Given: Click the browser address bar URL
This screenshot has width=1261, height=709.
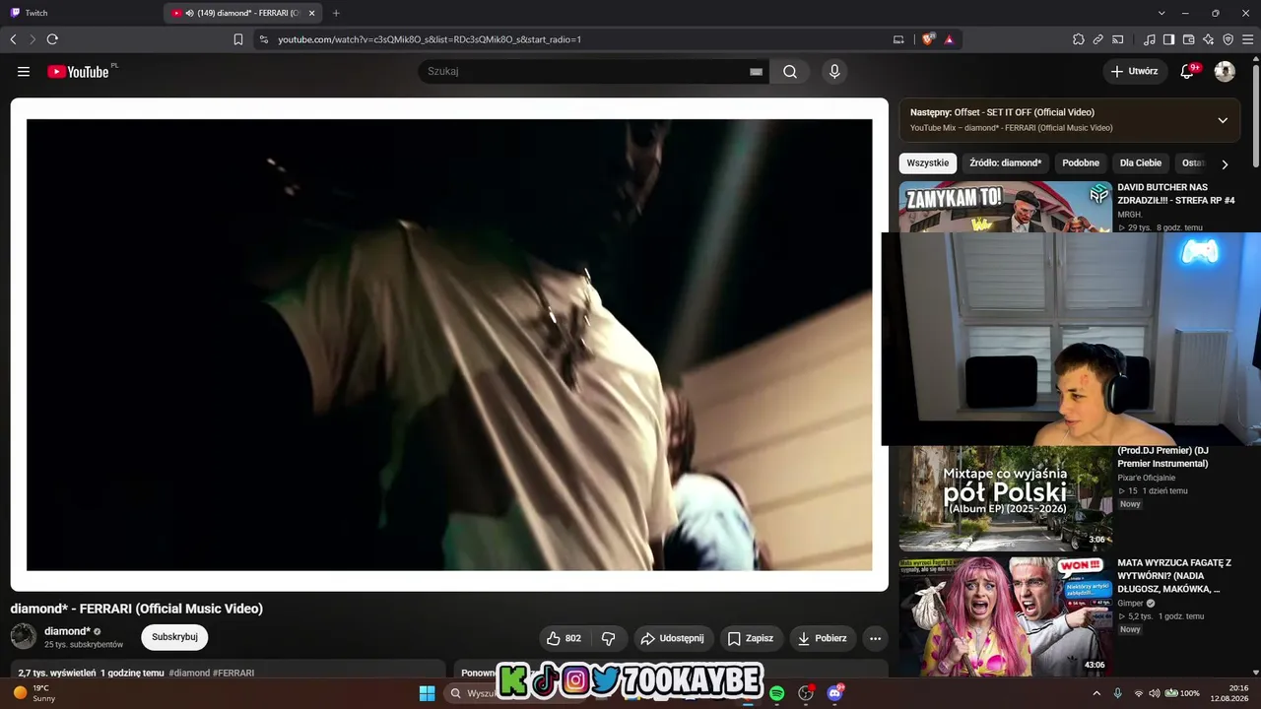Looking at the screenshot, I should click(430, 39).
